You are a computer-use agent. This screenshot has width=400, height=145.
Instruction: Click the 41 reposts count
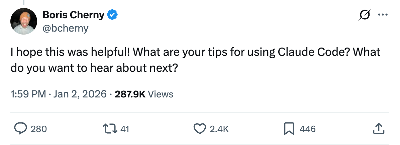pos(124,129)
